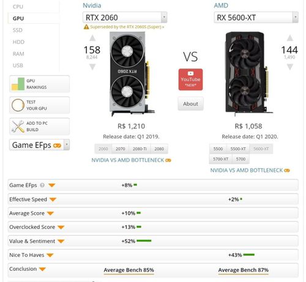Switch to the CPU category tab
Viewport: 306px width, 282px height.
18,7
